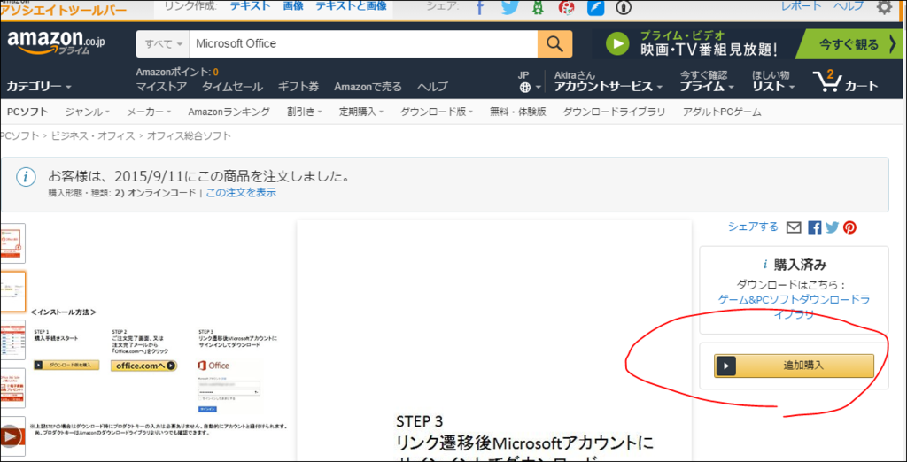Expand the カテゴリー menu
Image resolution: width=907 pixels, height=462 pixels.
(x=39, y=87)
